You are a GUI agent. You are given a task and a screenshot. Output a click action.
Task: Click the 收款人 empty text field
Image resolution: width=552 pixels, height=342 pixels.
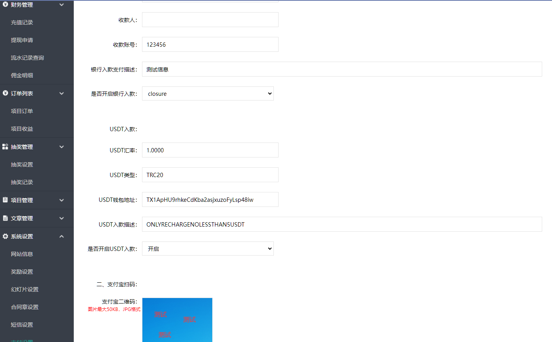210,20
